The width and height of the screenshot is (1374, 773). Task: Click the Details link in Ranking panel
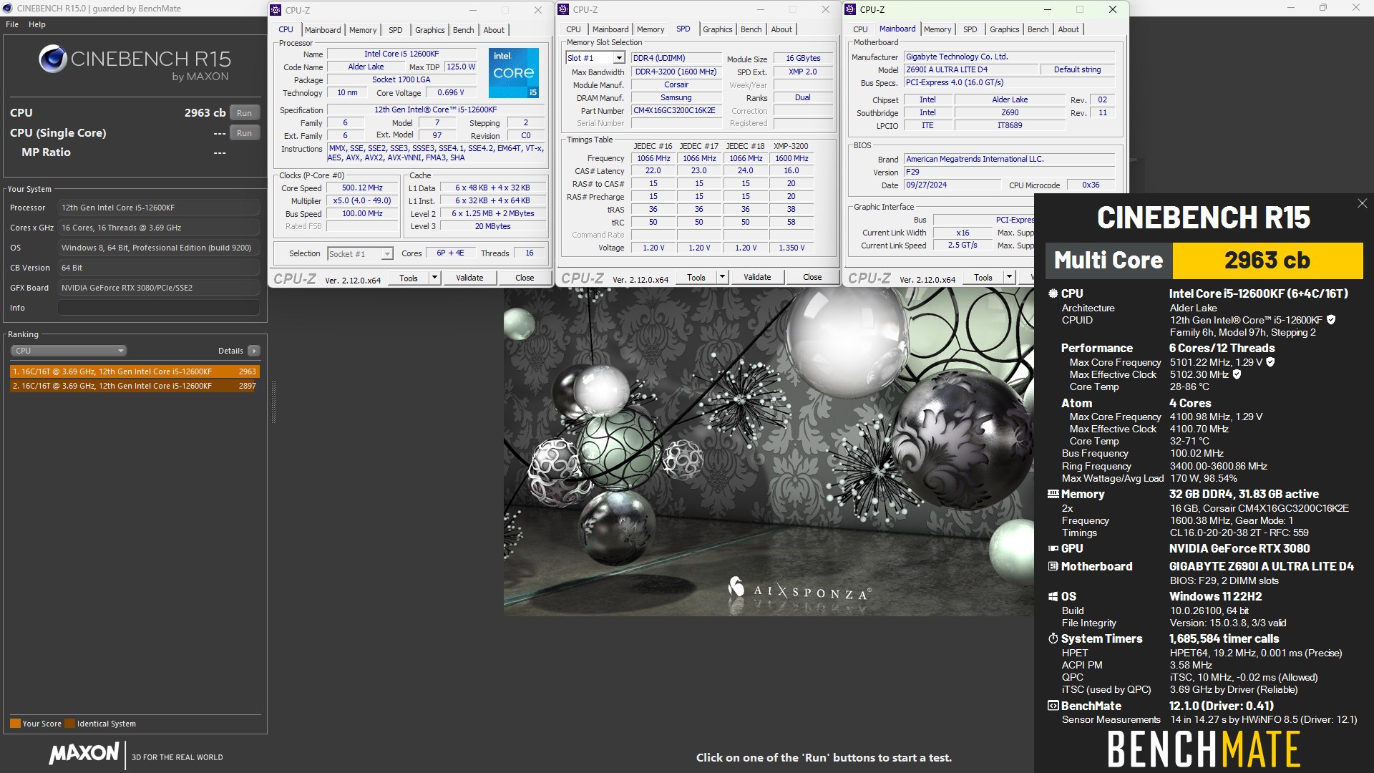pyautogui.click(x=230, y=351)
